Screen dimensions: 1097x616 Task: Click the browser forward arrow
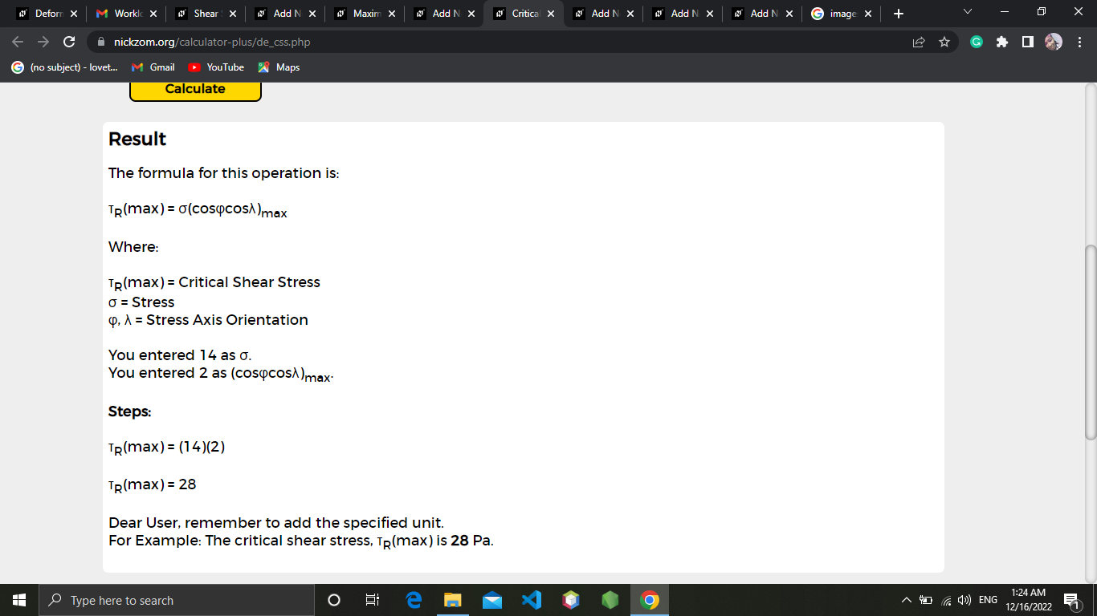[43, 42]
